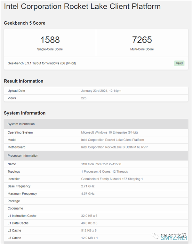Viewport: 192px width, 244px height.
Task: Click the "Codename" row label
Action: point(15,209)
